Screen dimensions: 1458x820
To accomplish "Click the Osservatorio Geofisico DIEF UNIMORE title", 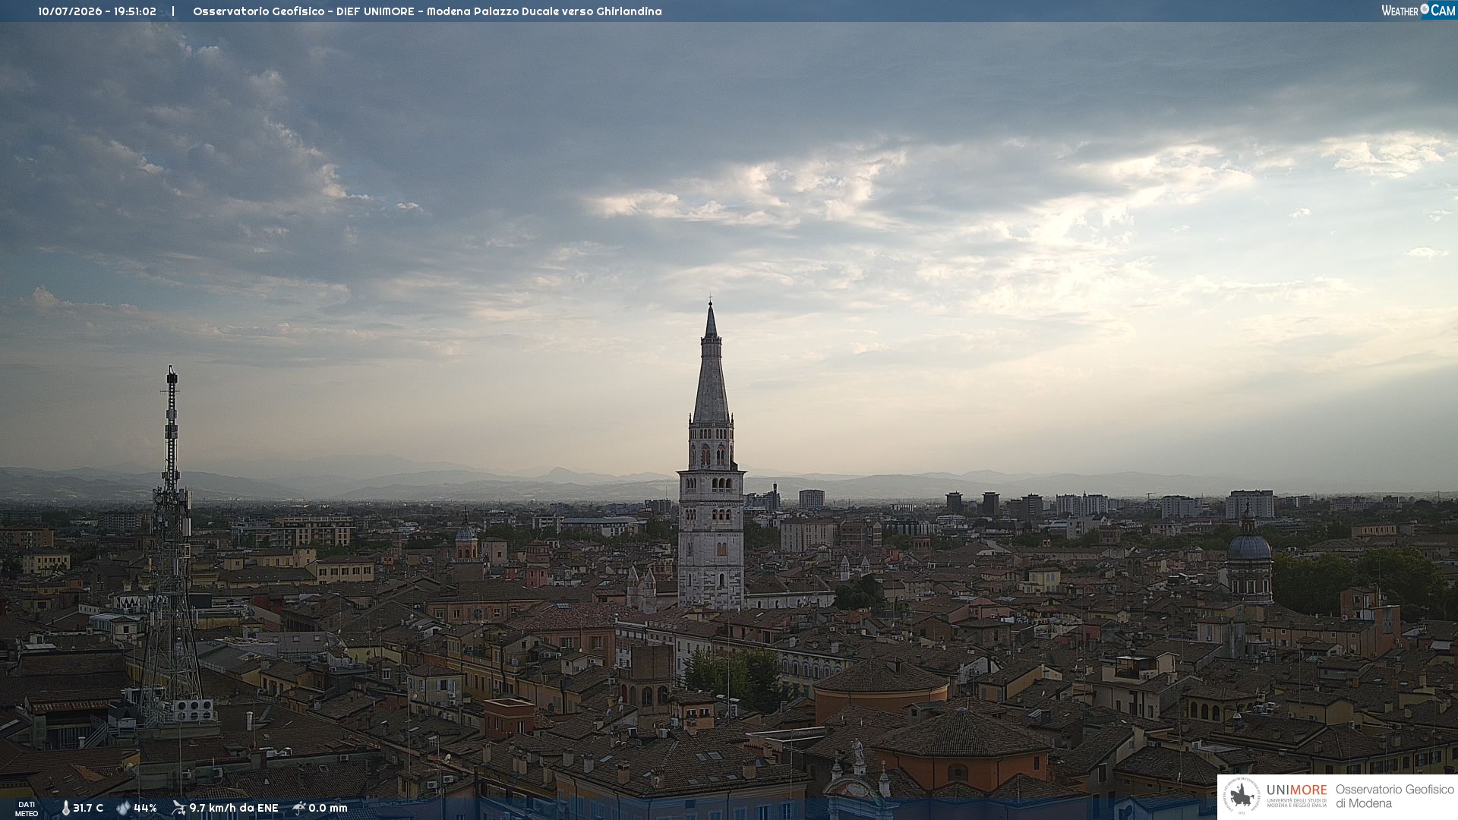I will [428, 11].
